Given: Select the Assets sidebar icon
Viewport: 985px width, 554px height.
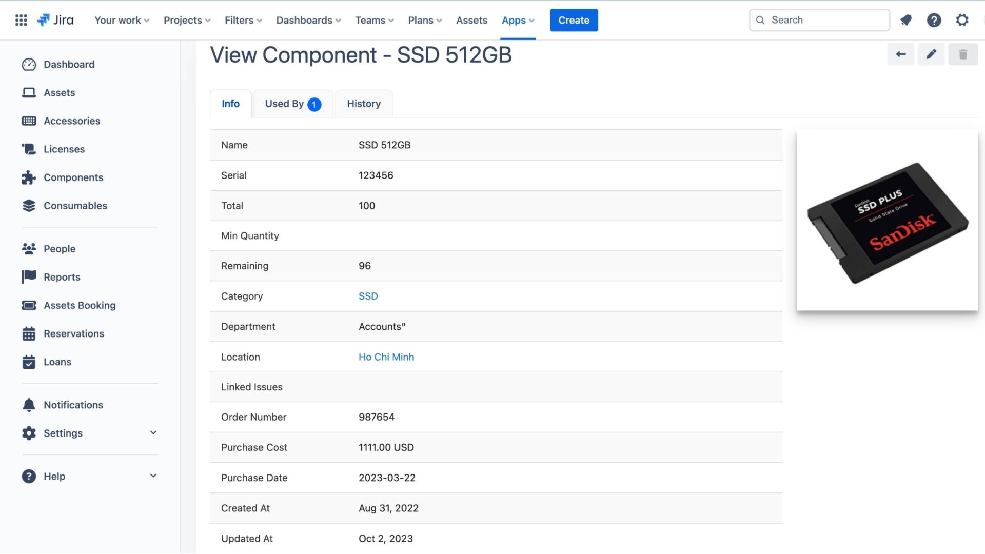Looking at the screenshot, I should 28,92.
